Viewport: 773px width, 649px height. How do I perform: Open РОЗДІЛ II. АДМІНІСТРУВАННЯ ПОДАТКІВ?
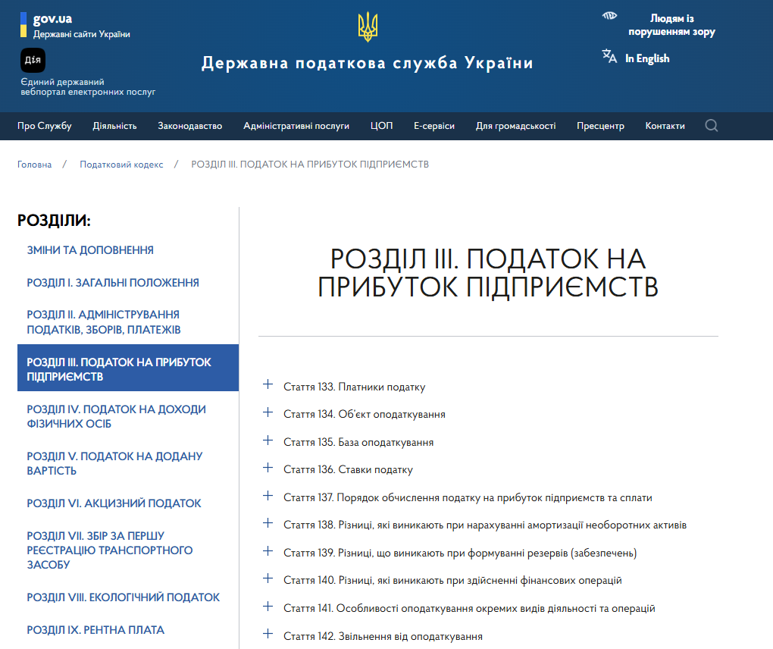pyautogui.click(x=104, y=322)
